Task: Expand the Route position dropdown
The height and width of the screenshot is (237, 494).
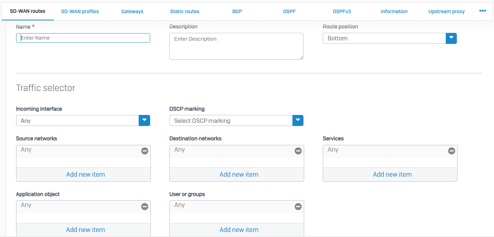Action: point(451,38)
